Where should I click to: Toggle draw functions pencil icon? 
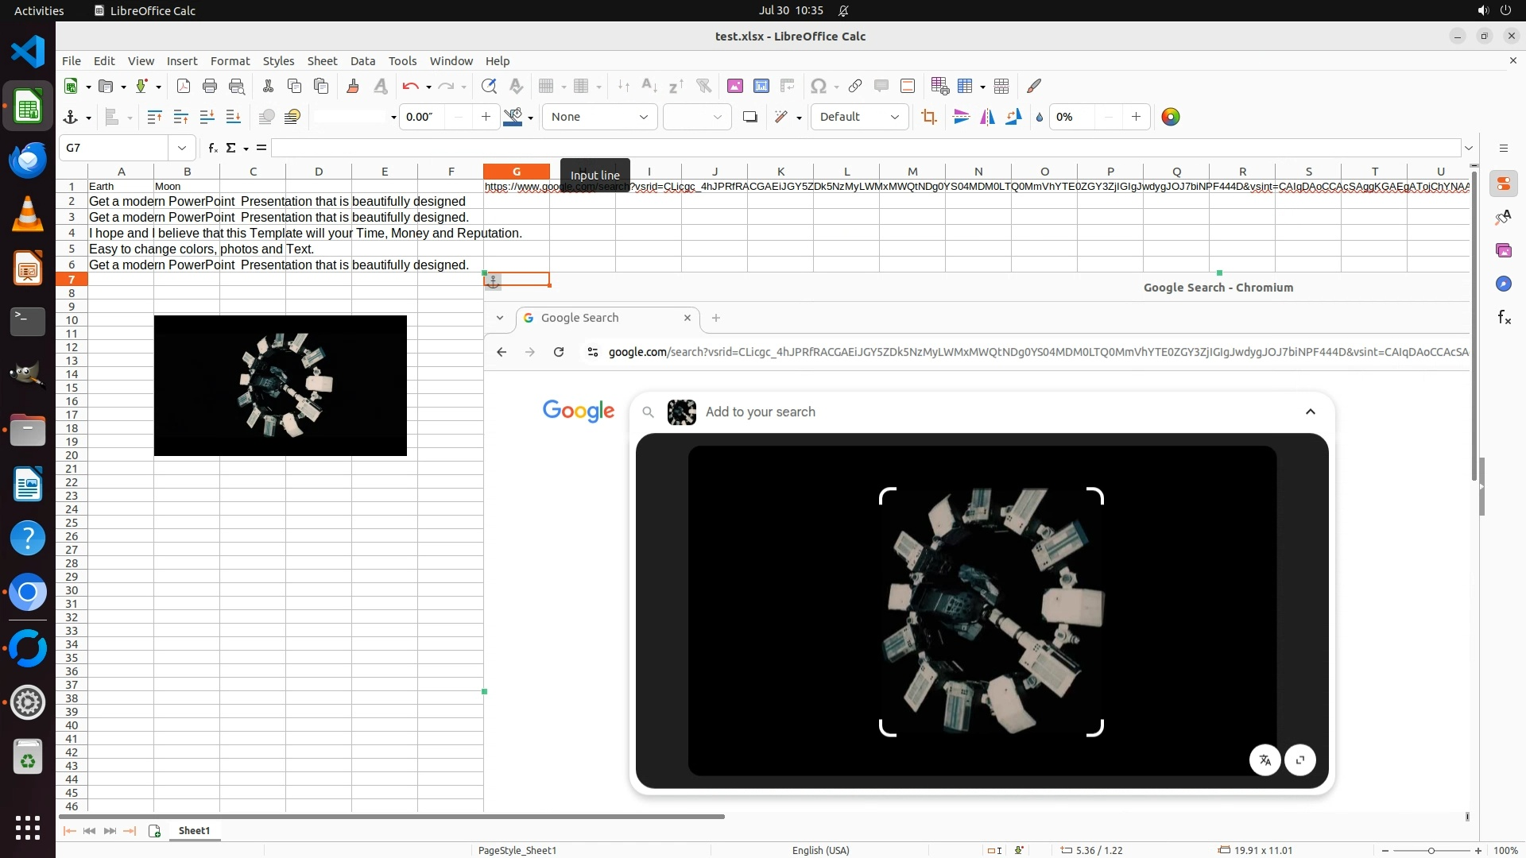(x=1034, y=87)
